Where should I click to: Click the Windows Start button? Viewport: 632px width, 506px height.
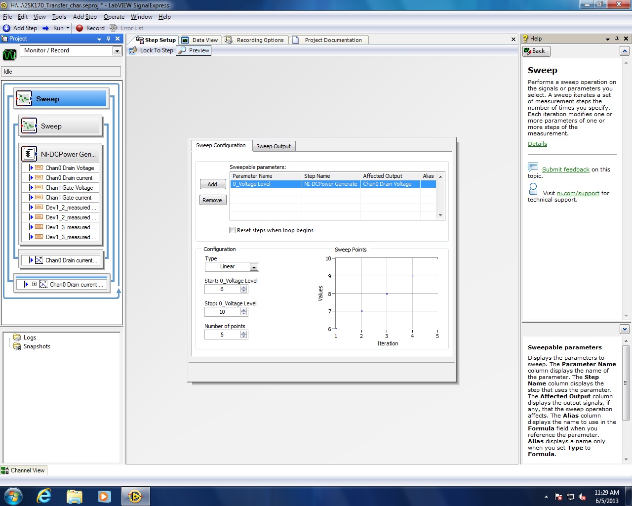click(13, 496)
